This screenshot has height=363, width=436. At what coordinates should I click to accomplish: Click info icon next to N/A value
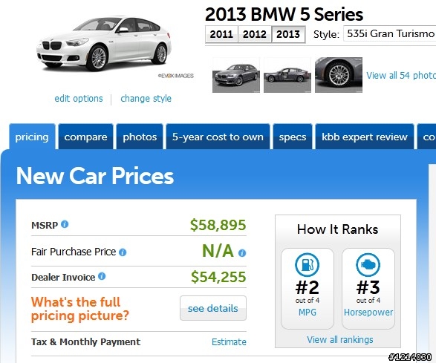[242, 252]
